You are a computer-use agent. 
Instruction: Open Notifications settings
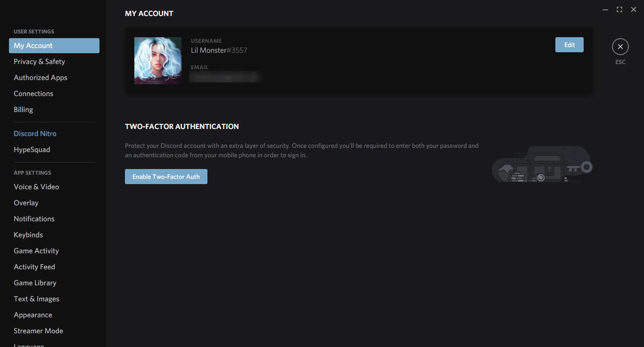coord(54,219)
